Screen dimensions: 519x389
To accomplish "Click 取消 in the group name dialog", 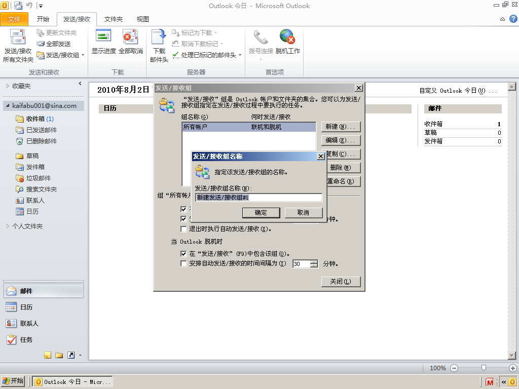I will pos(303,213).
